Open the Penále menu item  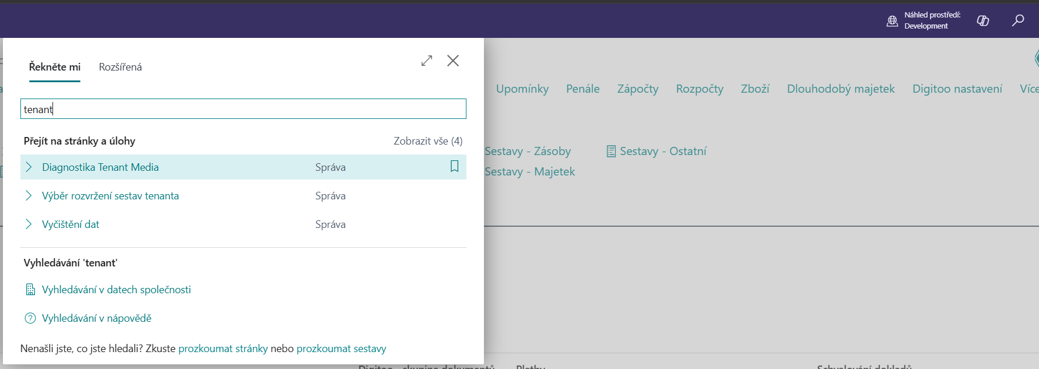(583, 89)
